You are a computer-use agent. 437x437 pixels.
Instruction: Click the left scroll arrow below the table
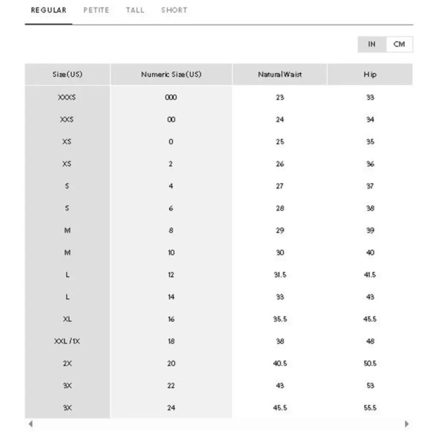30,424
